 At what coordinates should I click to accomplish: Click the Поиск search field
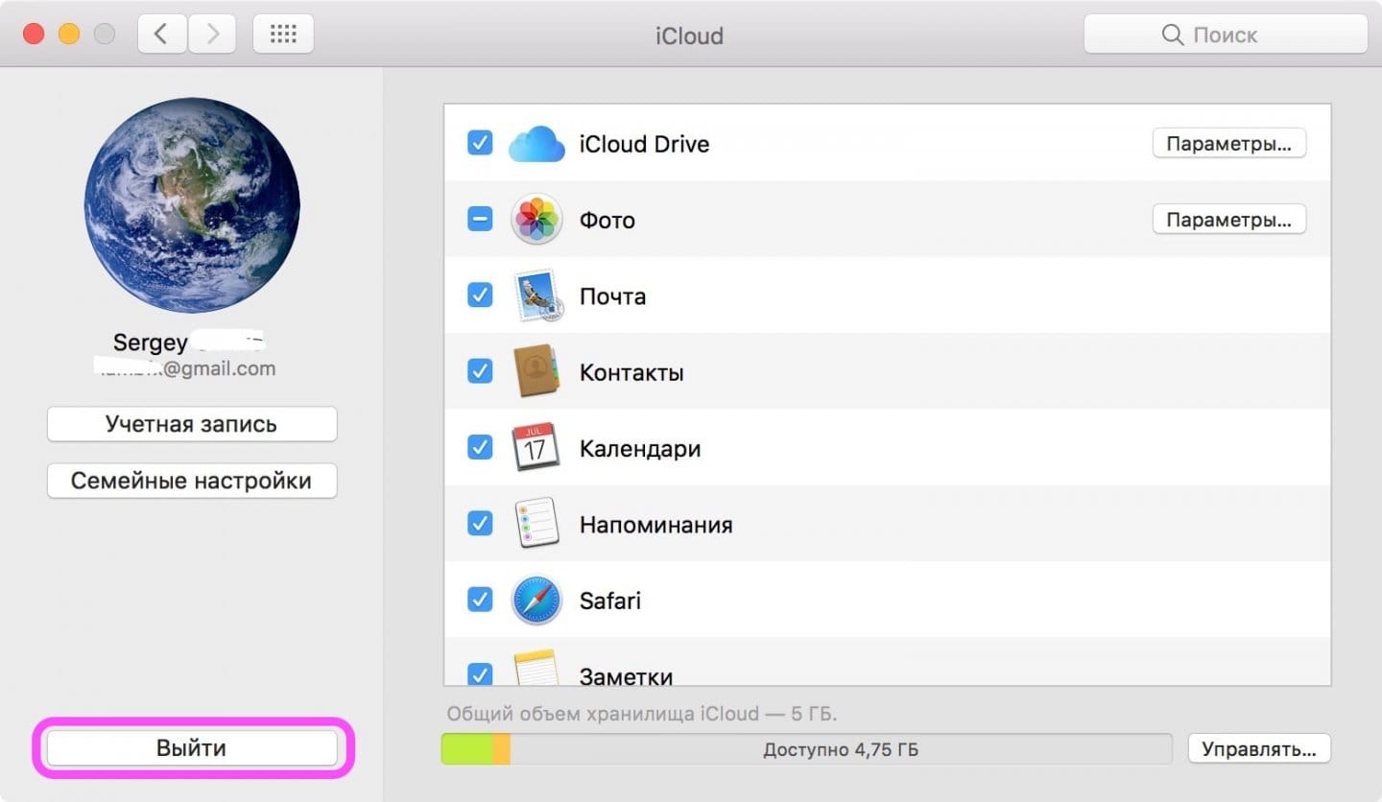tap(1226, 35)
